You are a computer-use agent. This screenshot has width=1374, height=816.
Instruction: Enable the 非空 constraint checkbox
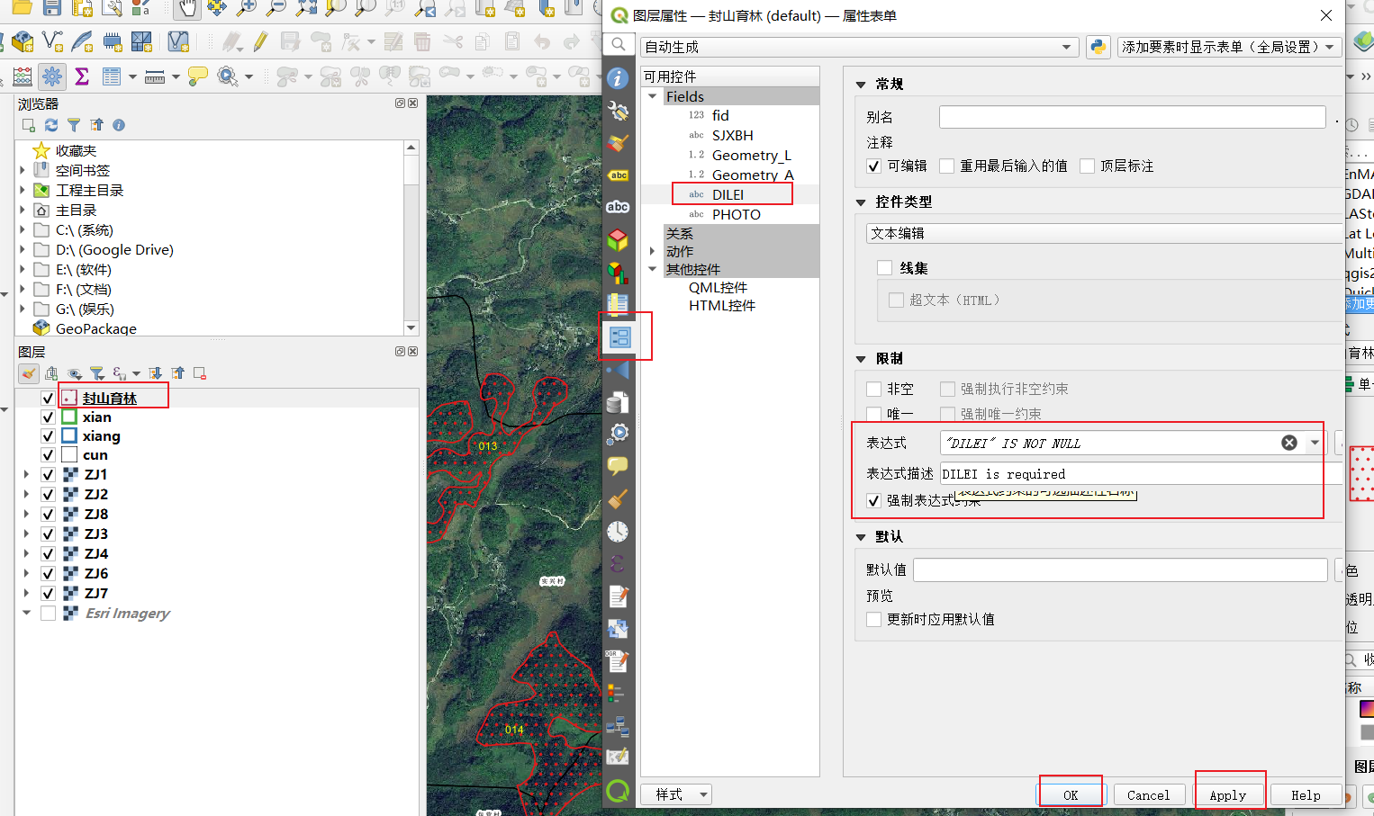(x=872, y=389)
